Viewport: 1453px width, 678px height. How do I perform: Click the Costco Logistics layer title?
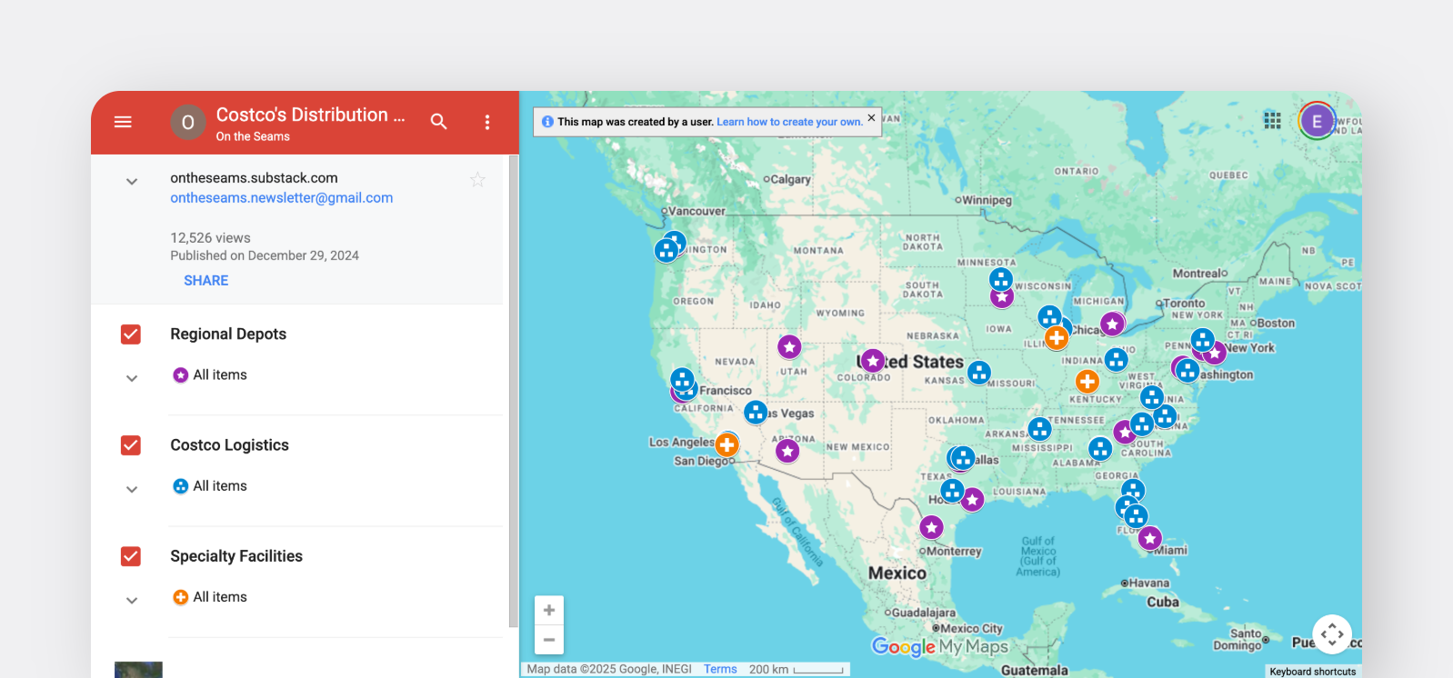pyautogui.click(x=229, y=444)
